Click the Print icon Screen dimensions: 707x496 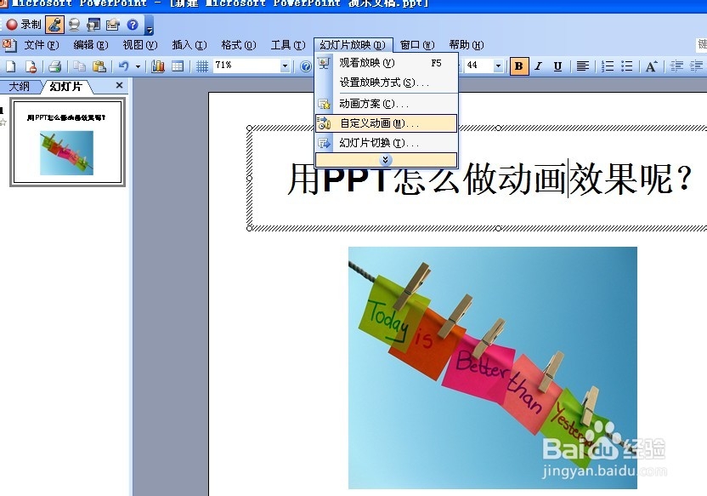[x=55, y=66]
